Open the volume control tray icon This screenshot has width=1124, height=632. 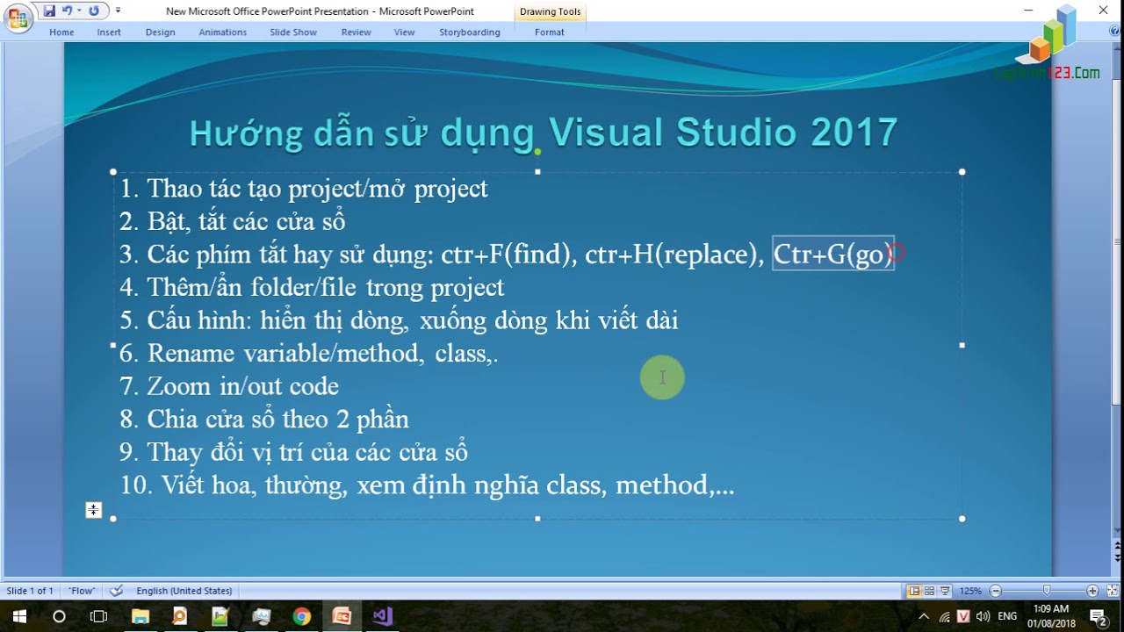983,616
